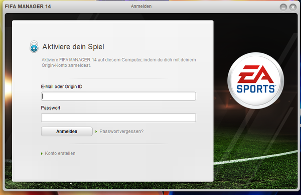This screenshot has width=301, height=195.
Task: Click the Aktiviere dein Spiel heading
Action: point(73,47)
